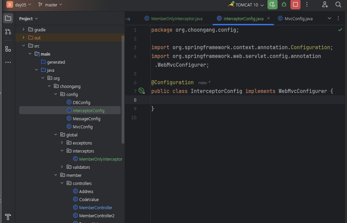The width and height of the screenshot is (347, 223).
Task: Place cursor on empty line 8
Action: 247,100
